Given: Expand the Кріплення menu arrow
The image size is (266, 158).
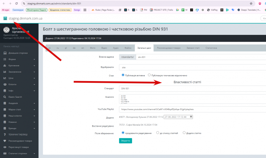Looking at the screenshot, I should 34,66.
